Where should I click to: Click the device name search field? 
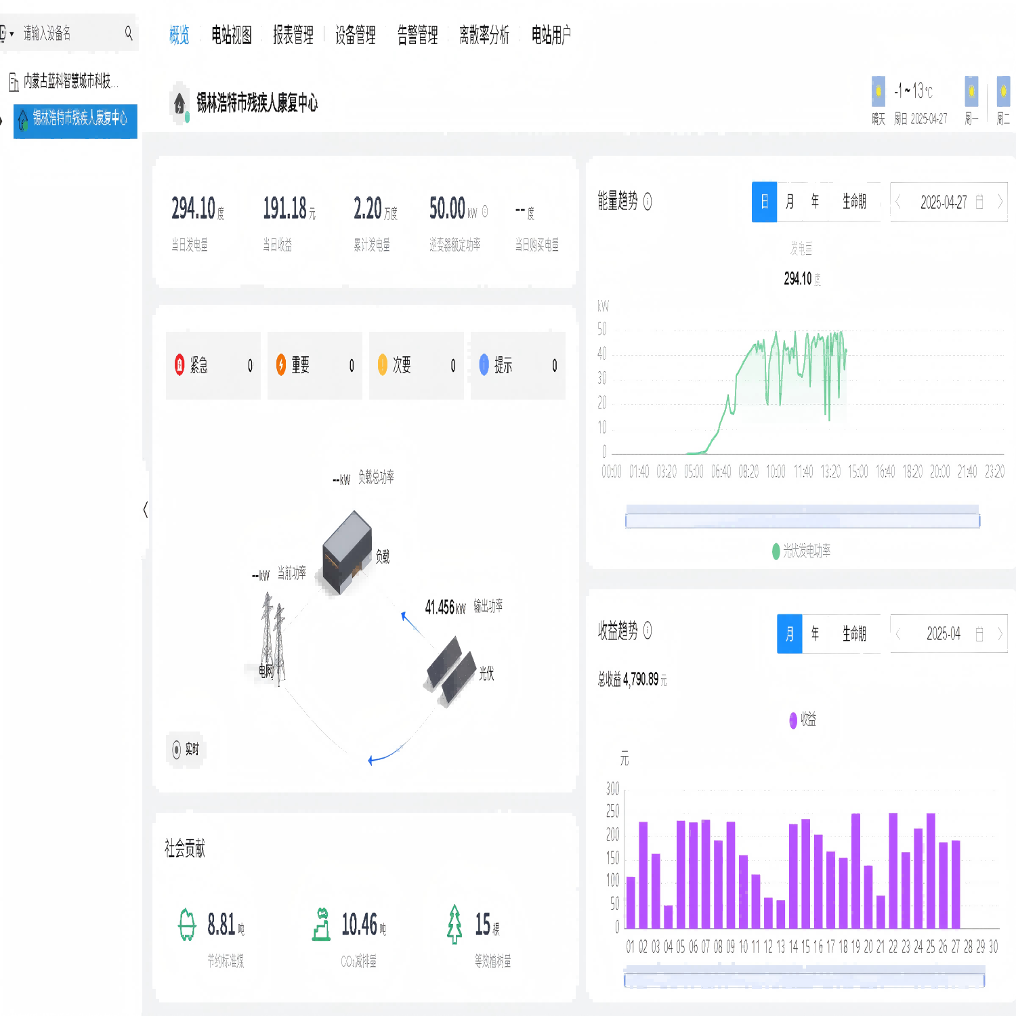(68, 33)
